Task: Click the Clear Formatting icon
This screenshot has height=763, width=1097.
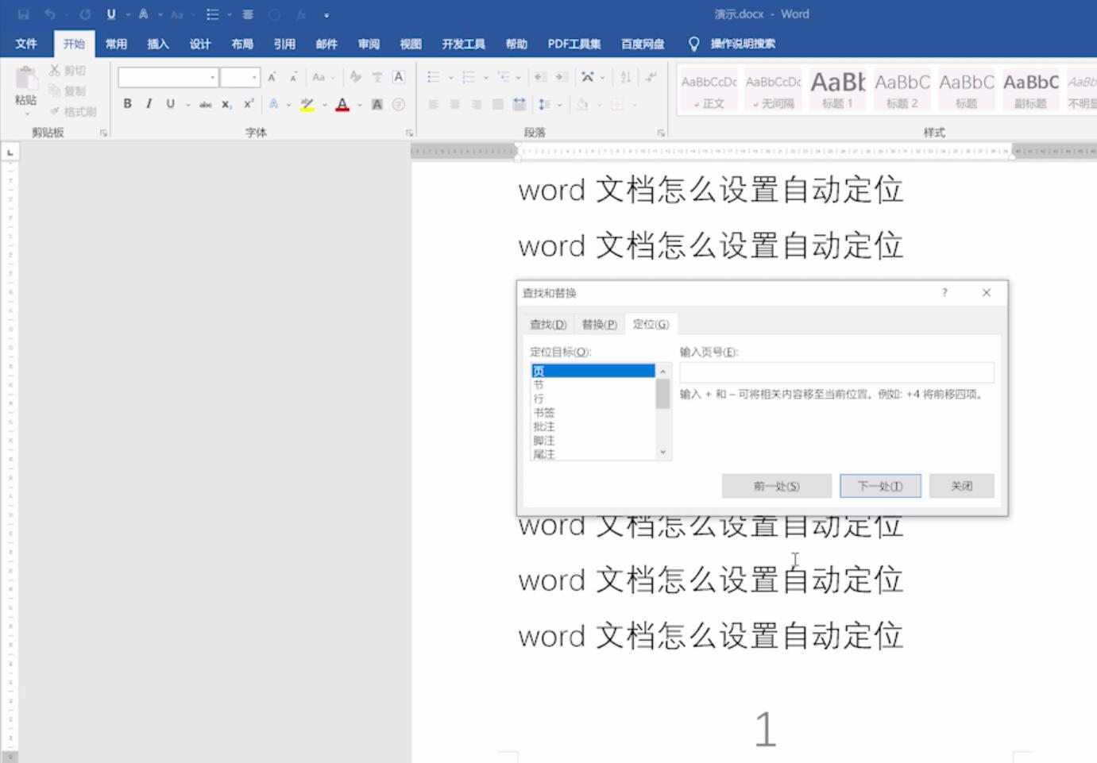Action: tap(355, 77)
